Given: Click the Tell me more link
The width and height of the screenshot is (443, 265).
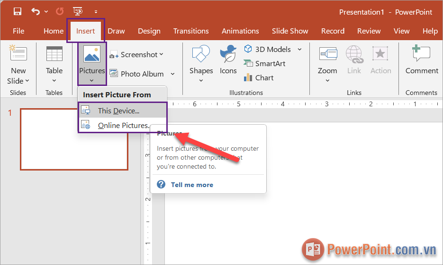Looking at the screenshot, I should [192, 185].
